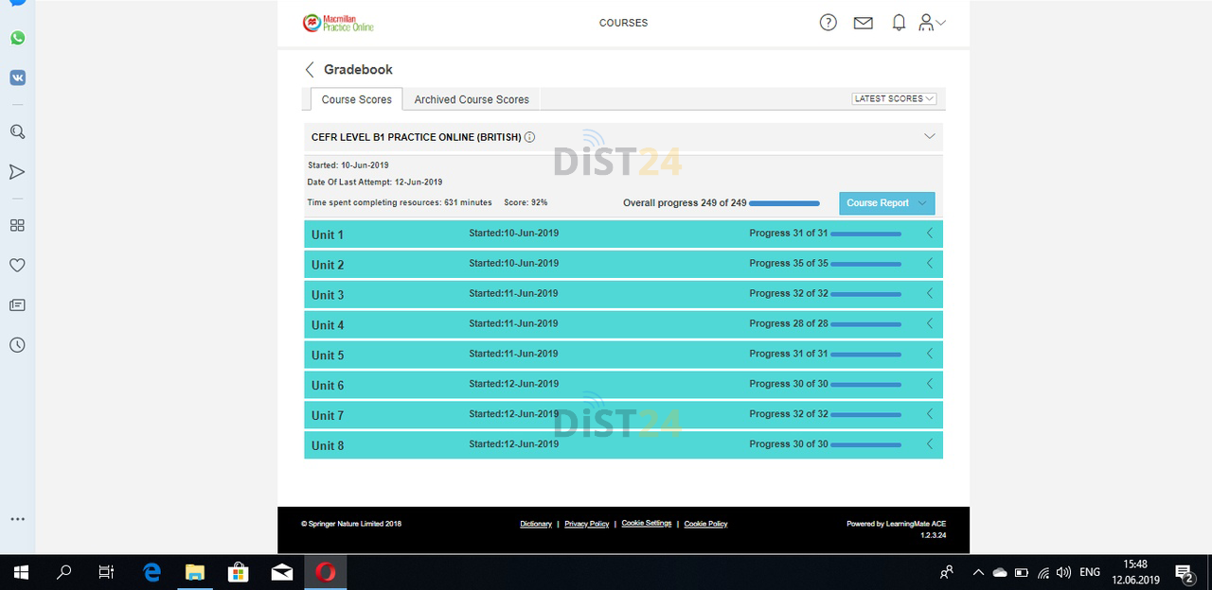The image size is (1212, 590).
Task: Open the user account profile icon
Action: point(926,22)
